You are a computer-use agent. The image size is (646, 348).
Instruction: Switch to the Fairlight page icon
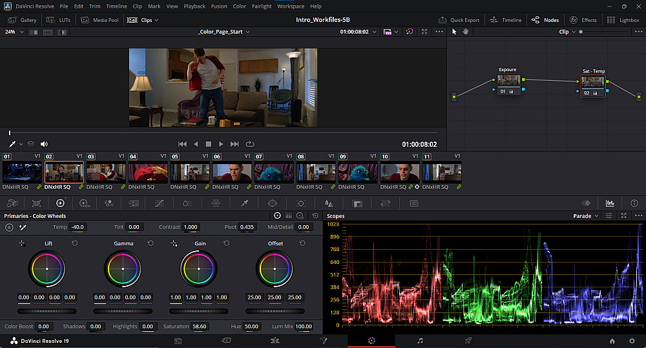(420, 340)
